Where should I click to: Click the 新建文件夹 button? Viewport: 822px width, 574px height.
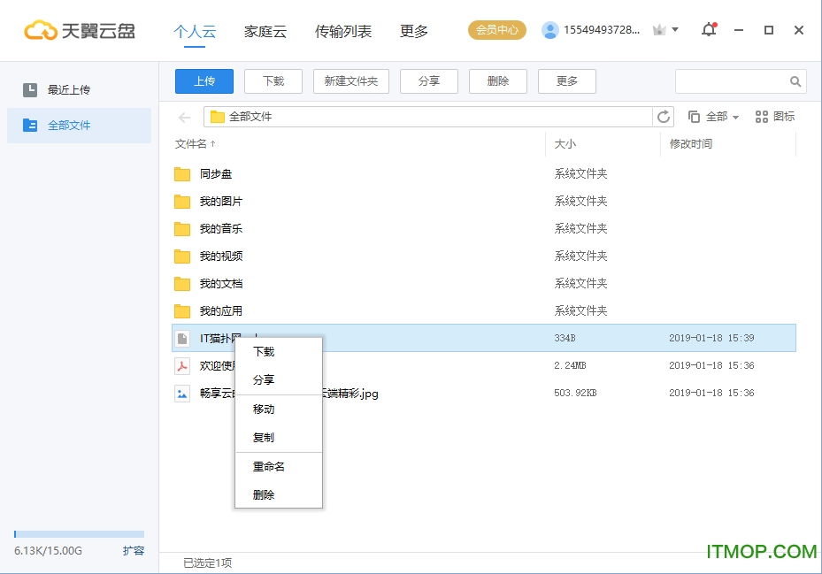pyautogui.click(x=350, y=81)
